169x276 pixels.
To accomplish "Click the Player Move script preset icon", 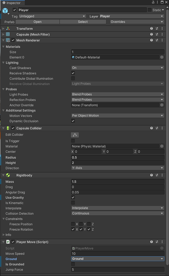I will point(157,242).
